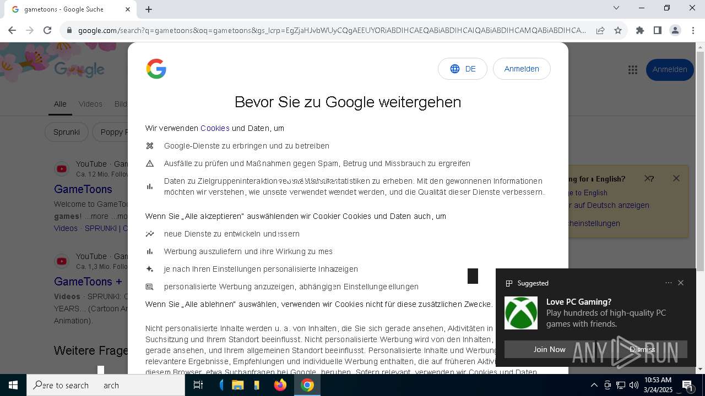Launch Firefox from taskbar

[280, 385]
